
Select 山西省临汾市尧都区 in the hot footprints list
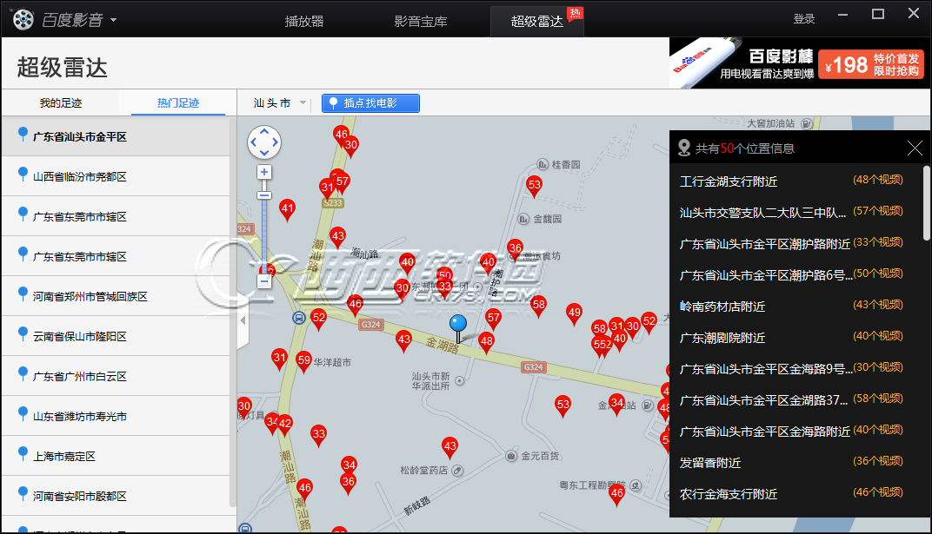[x=80, y=177]
